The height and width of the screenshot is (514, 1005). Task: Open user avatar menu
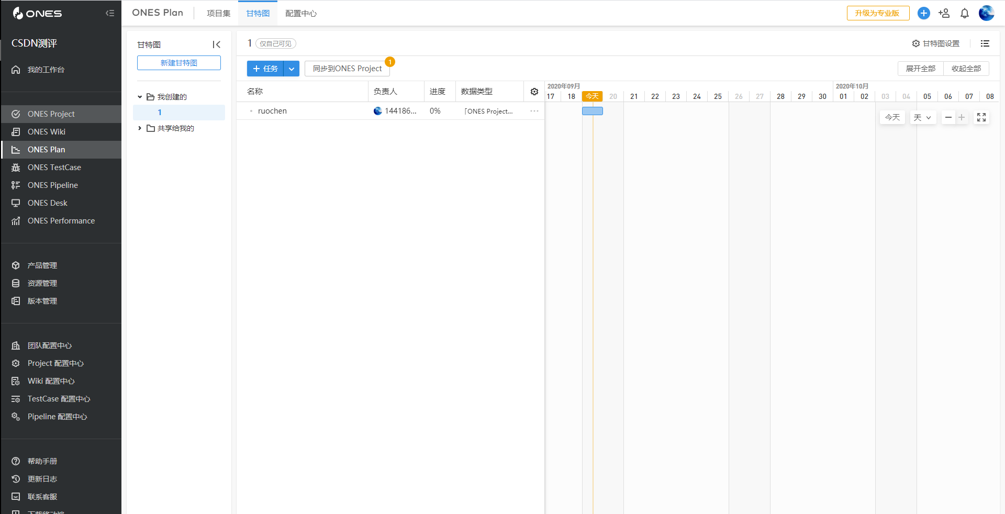click(x=987, y=13)
